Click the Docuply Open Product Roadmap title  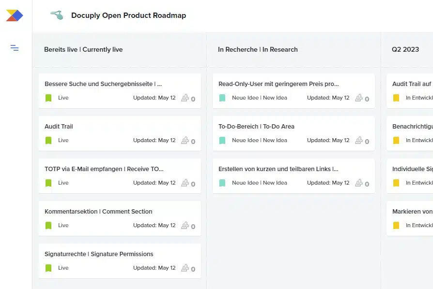coord(128,15)
